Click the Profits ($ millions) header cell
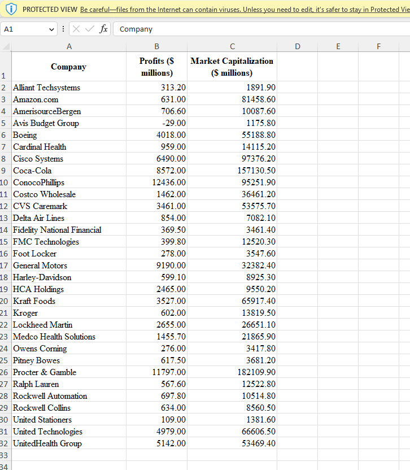This screenshot has height=470, width=410. [157, 67]
